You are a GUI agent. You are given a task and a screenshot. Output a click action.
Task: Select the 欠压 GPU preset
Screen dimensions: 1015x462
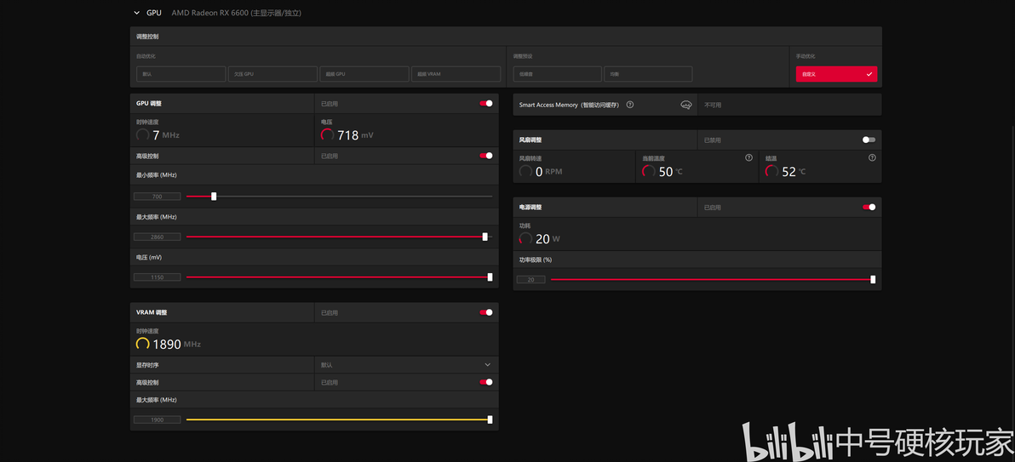(x=272, y=74)
